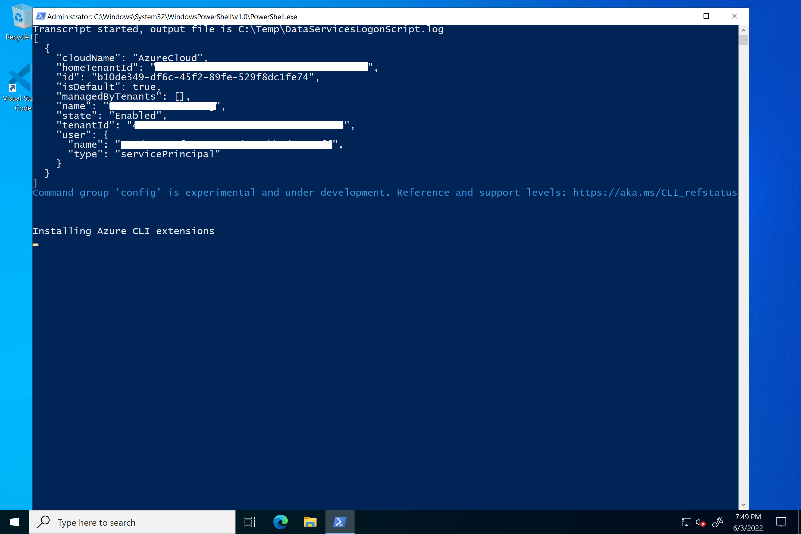Click the PowerShell scrollbar up arrow
Image resolution: width=801 pixels, height=534 pixels.
pos(743,30)
